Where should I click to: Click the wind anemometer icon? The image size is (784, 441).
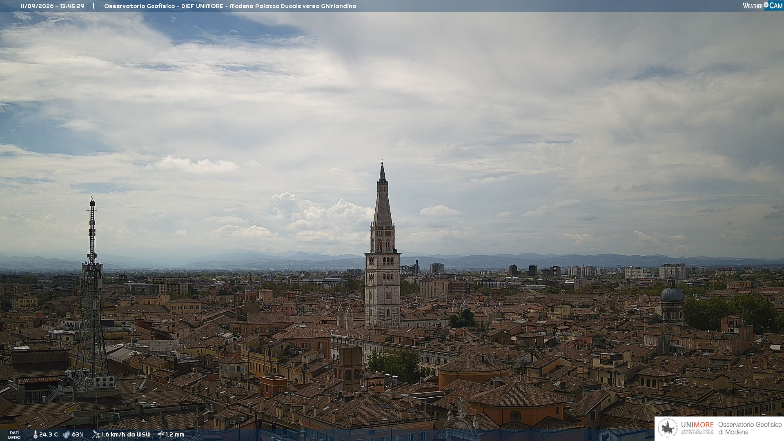pyautogui.click(x=96, y=434)
